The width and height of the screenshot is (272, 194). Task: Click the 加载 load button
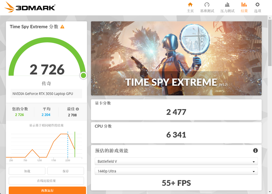27,171
